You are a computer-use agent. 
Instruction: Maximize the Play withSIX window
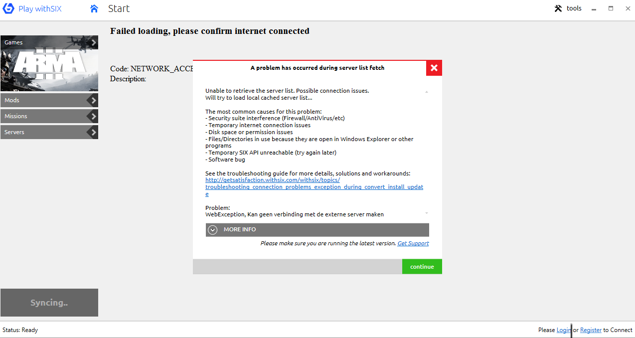(x=611, y=8)
